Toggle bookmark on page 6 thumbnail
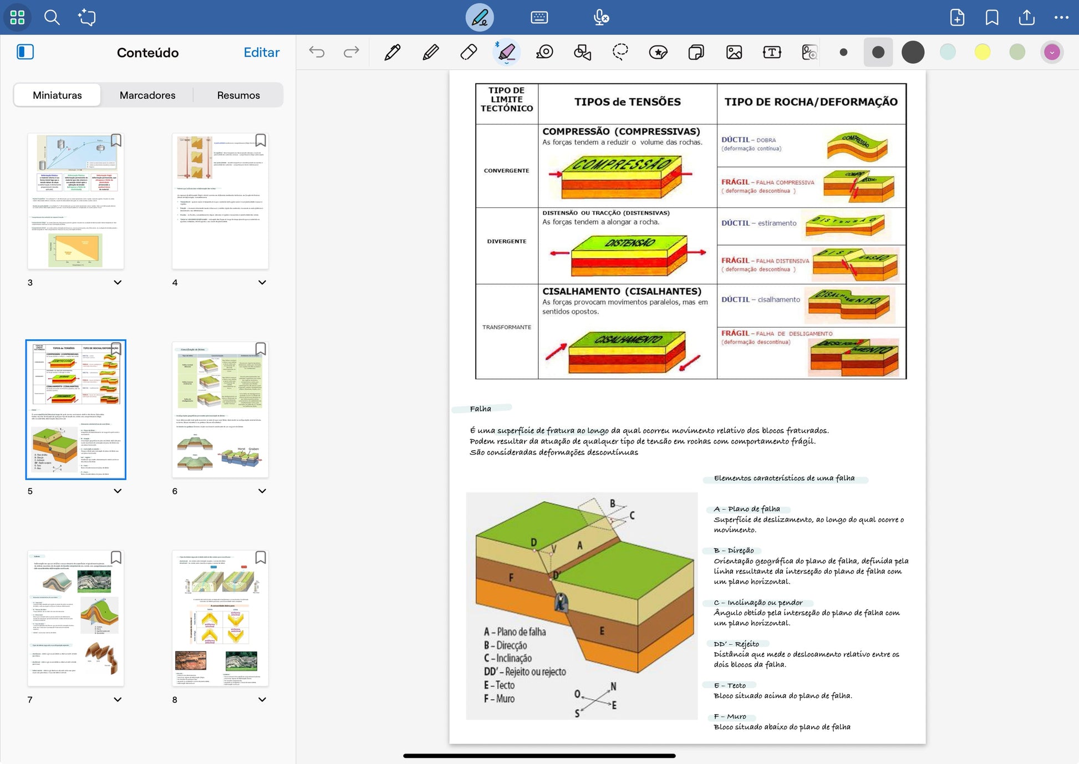Screen dimensions: 1079x764 click(261, 349)
